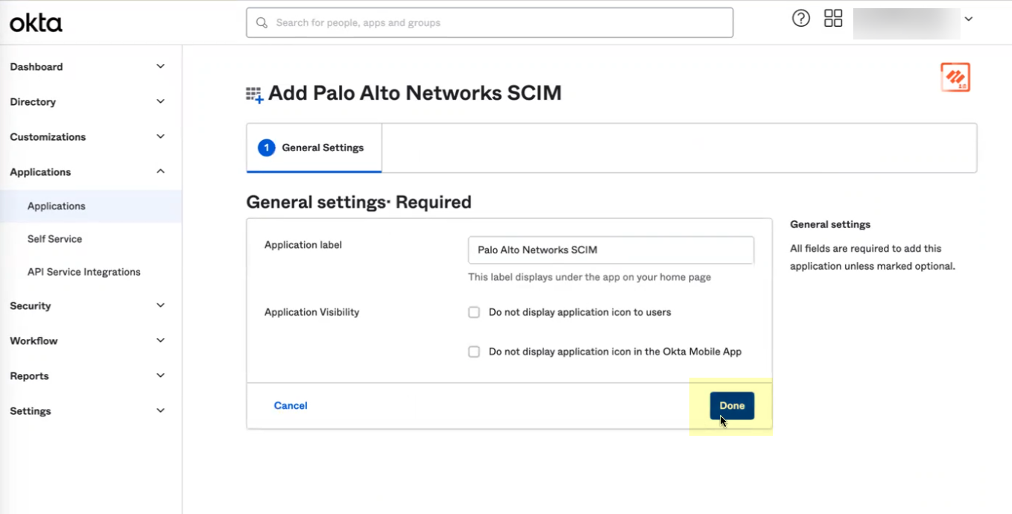Click the app icon beside Add Palo Alto Networks SCIM
Image resolution: width=1012 pixels, height=514 pixels.
(x=254, y=92)
